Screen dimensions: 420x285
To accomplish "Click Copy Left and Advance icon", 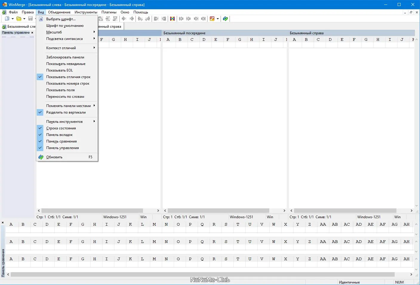I will click(x=147, y=19).
